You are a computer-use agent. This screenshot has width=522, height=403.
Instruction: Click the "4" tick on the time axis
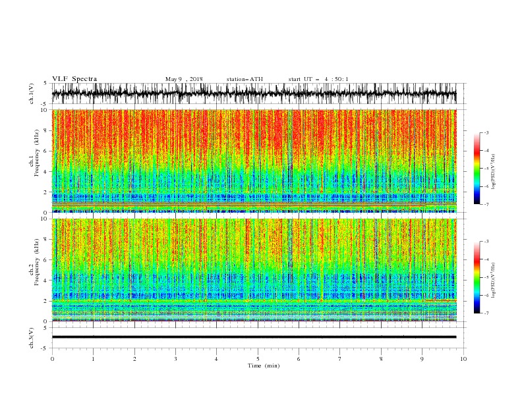tap(216, 359)
